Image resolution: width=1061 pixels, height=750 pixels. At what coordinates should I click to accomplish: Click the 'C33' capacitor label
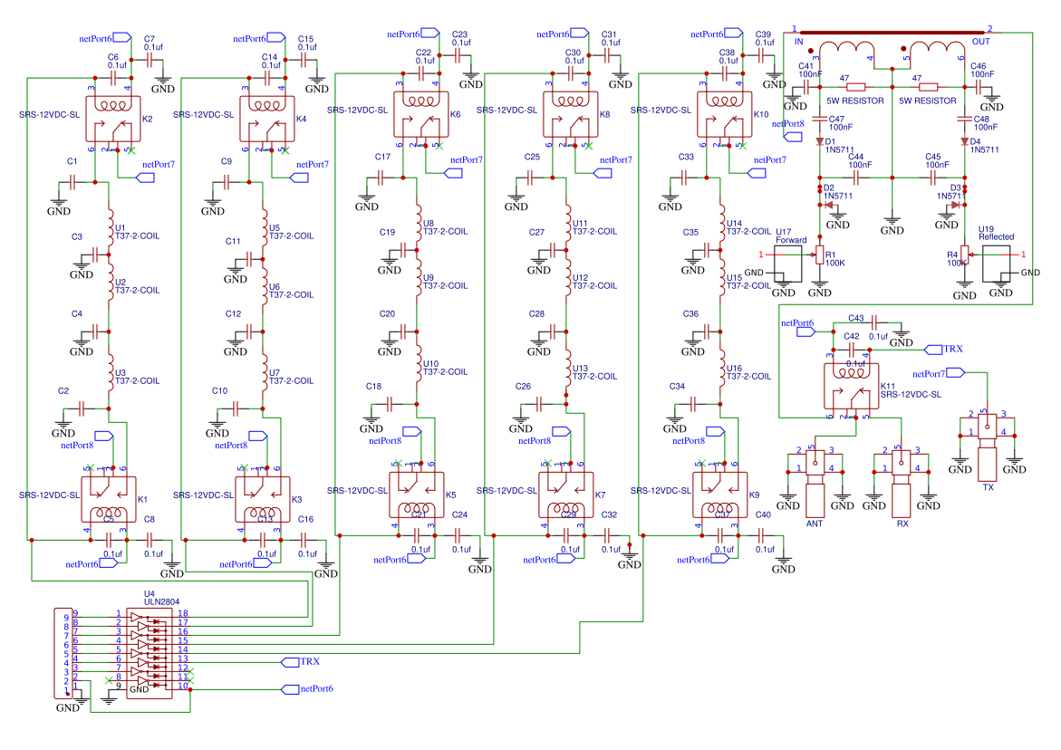click(x=686, y=157)
